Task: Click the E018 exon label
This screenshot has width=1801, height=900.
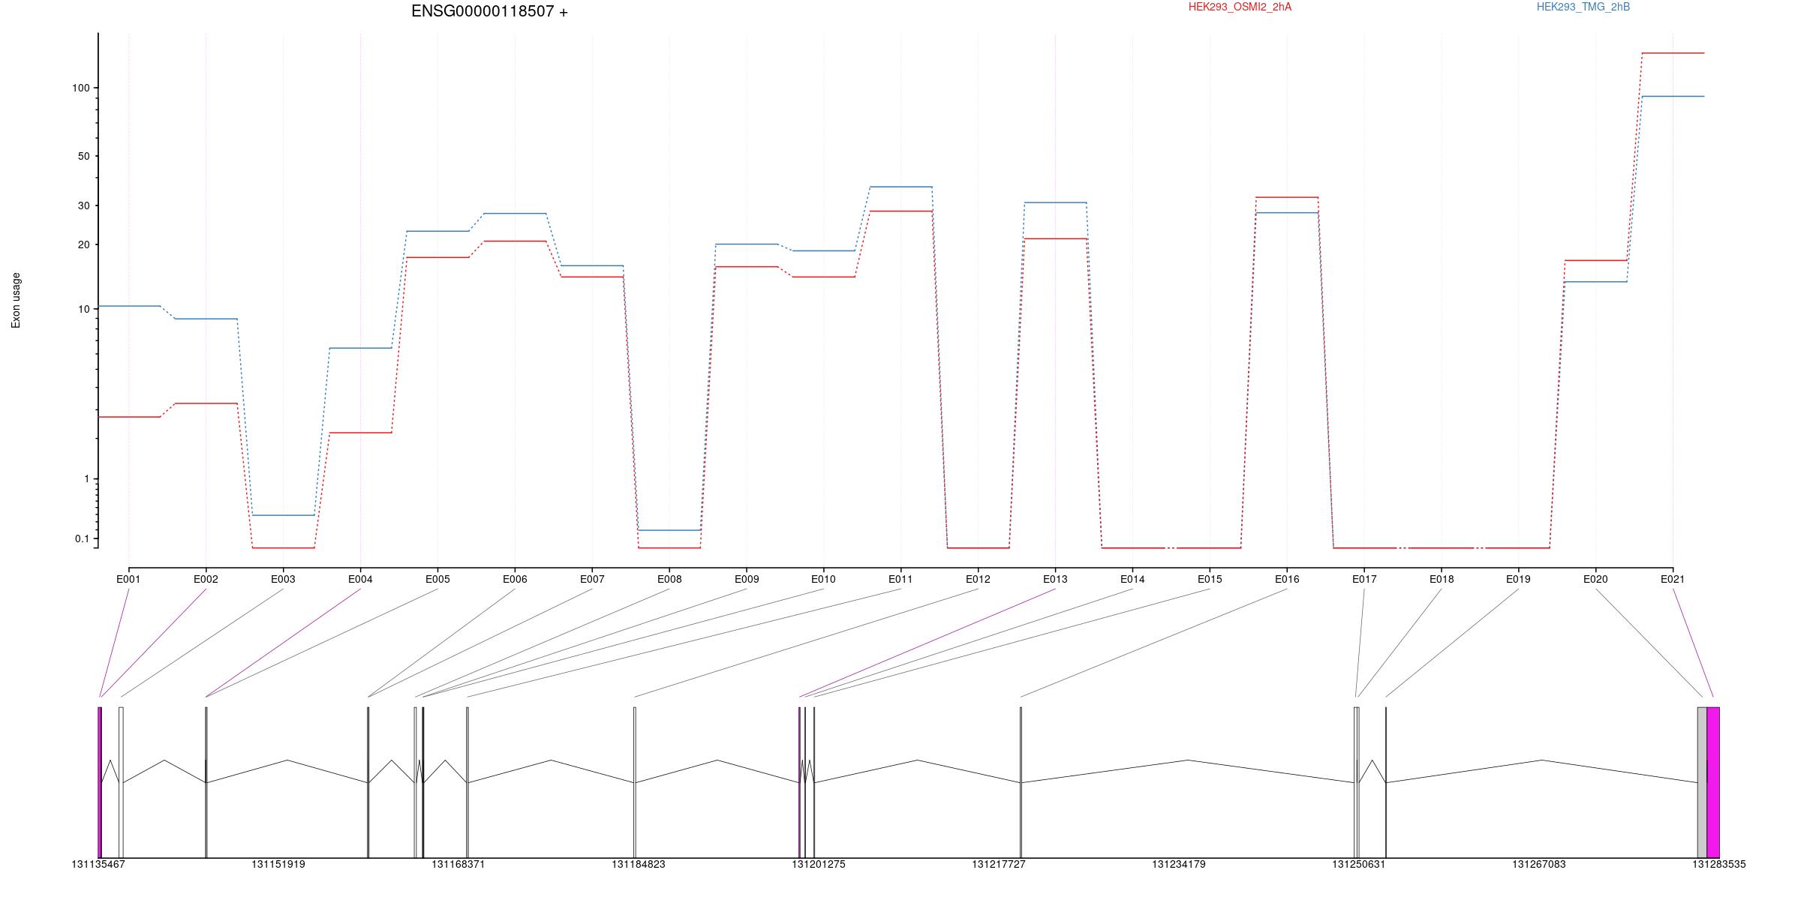Action: [1442, 579]
